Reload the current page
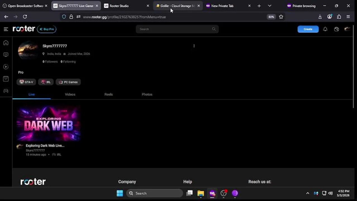The width and height of the screenshot is (357, 201). click(25, 17)
